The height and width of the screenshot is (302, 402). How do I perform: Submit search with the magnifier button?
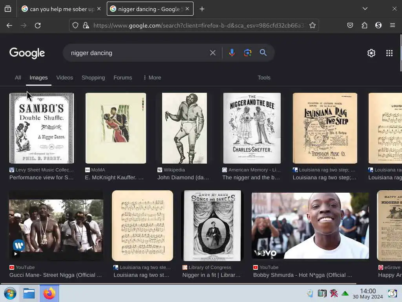click(x=263, y=53)
